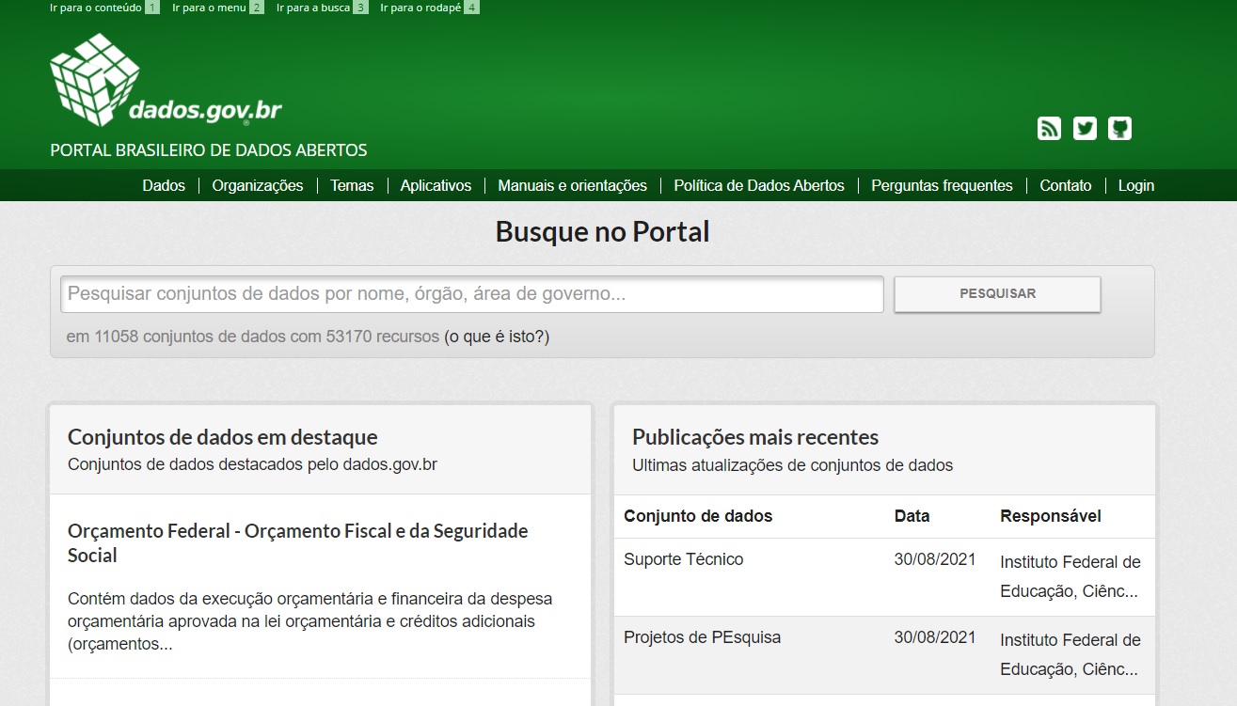Click Login in the navigation bar
The image size is (1237, 706).
pos(1135,186)
